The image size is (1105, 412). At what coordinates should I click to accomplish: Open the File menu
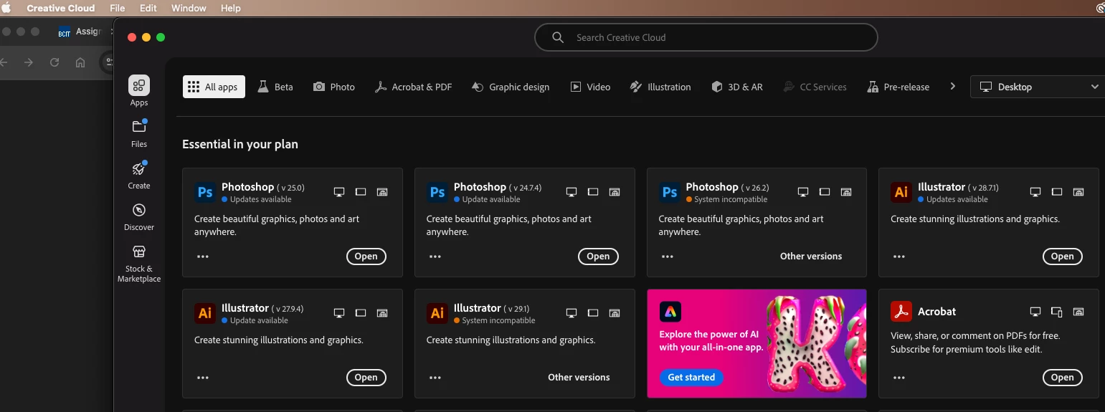click(x=118, y=8)
